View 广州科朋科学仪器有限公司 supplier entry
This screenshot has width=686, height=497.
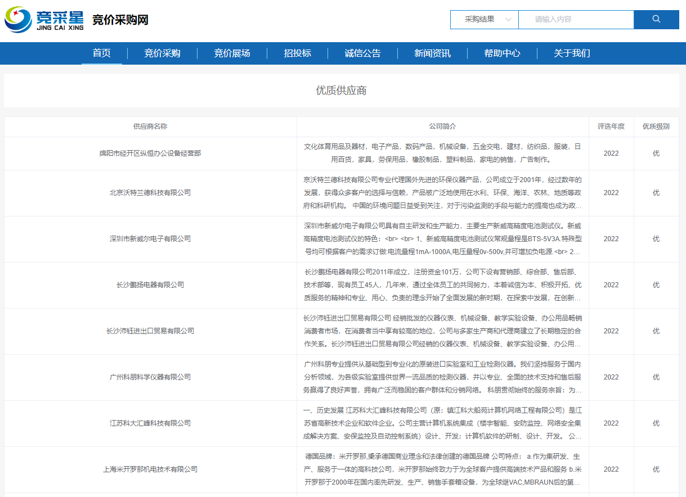point(150,377)
